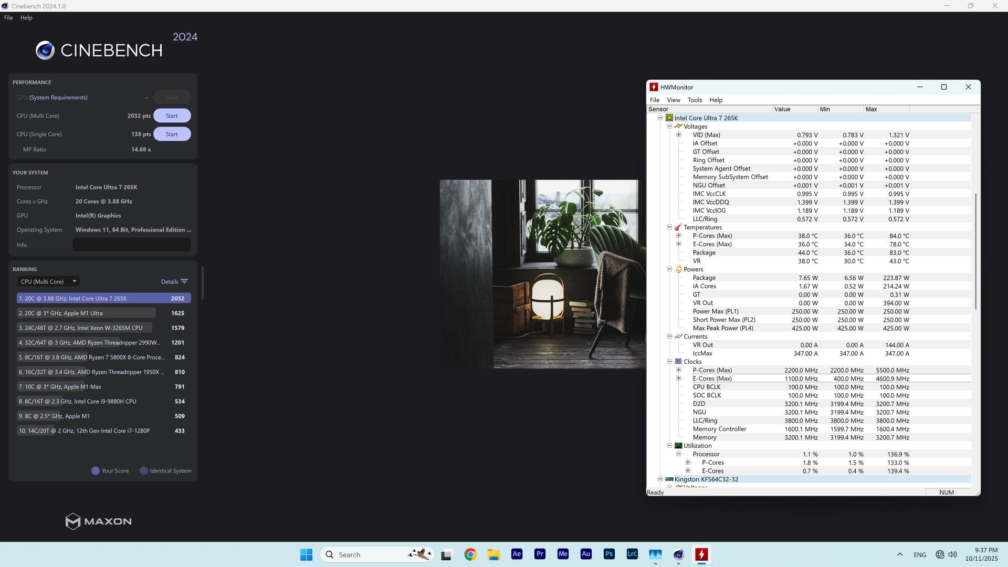
Task: Collapse Intel Core Ultra 7 265K node
Action: pos(660,118)
